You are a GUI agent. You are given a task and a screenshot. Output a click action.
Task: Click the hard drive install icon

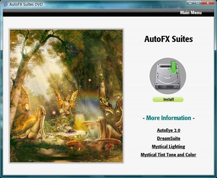point(168,76)
